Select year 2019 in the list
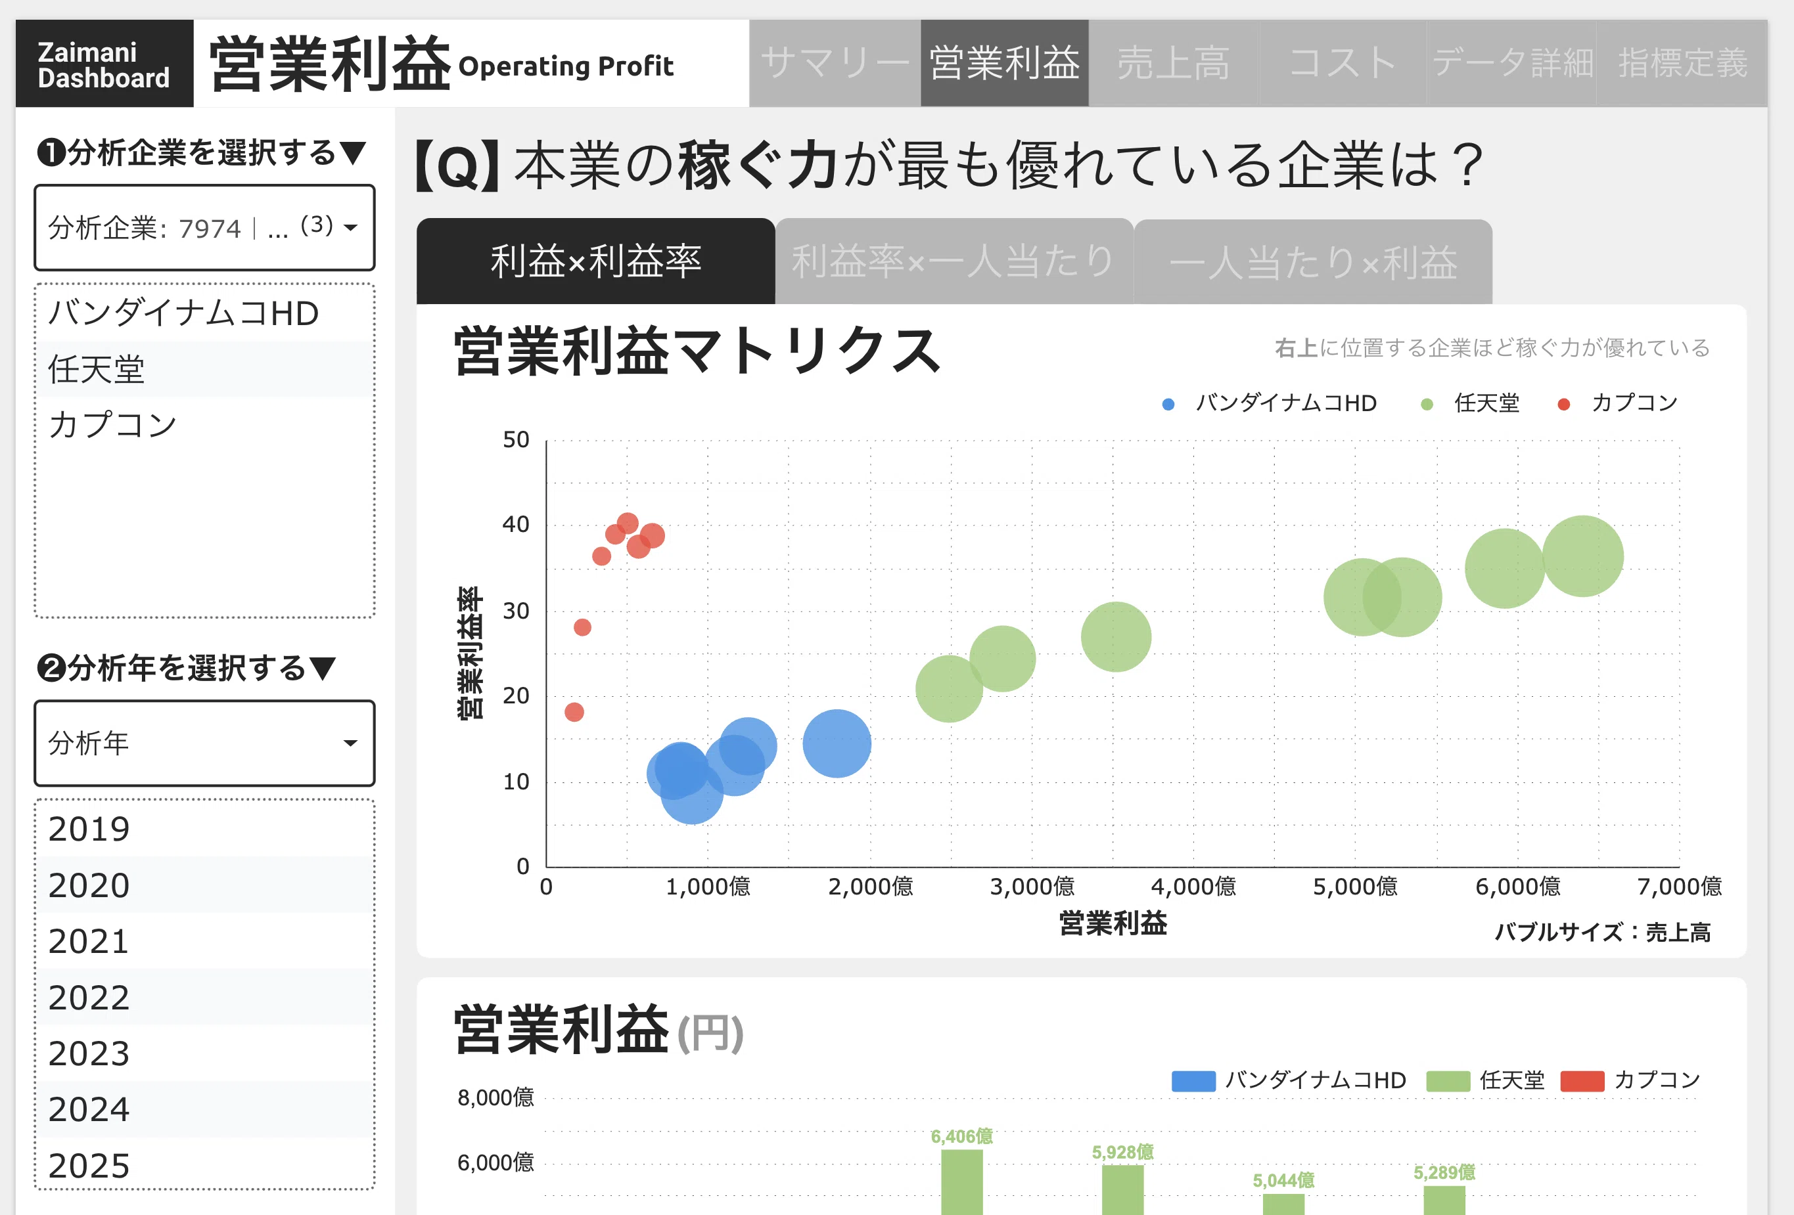This screenshot has width=1794, height=1215. click(x=204, y=829)
